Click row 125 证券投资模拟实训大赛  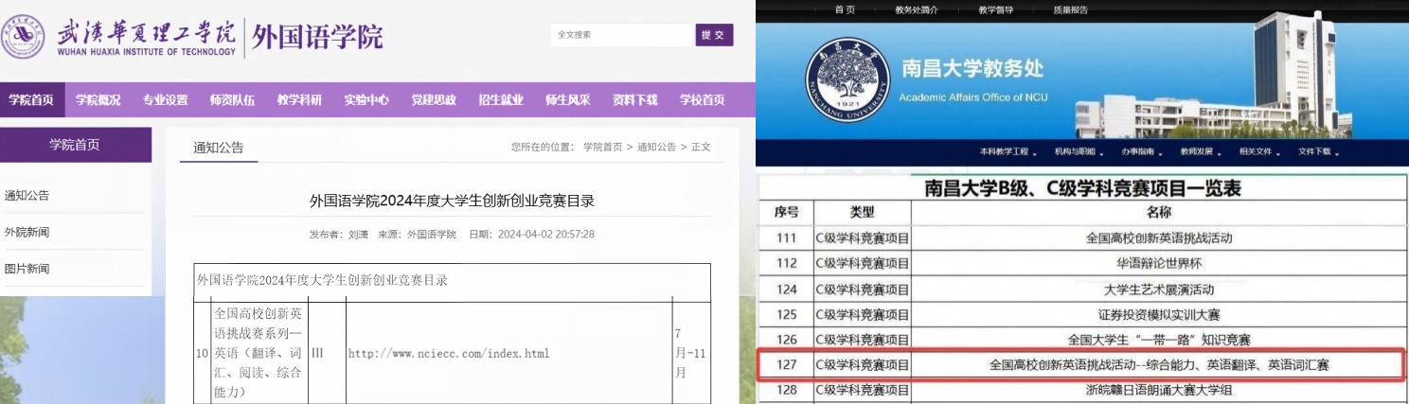tap(1158, 313)
